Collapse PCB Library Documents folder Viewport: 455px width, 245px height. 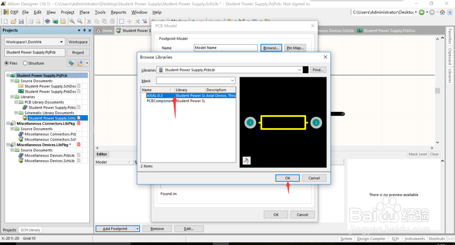(16, 102)
